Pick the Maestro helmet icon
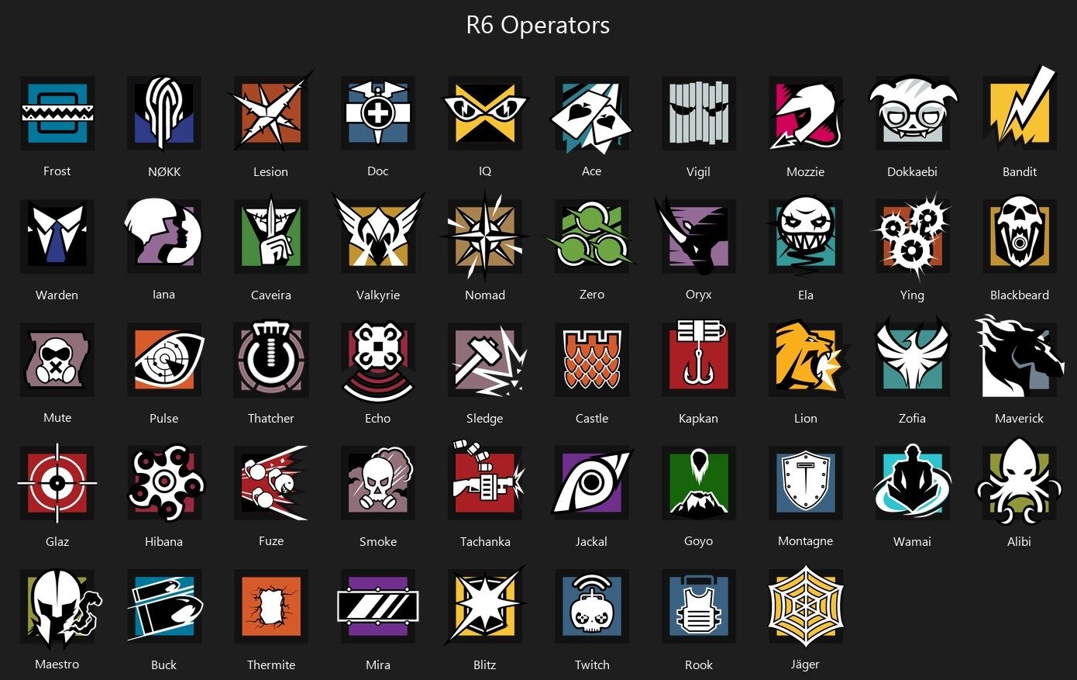The width and height of the screenshot is (1077, 680). pyautogui.click(x=60, y=607)
